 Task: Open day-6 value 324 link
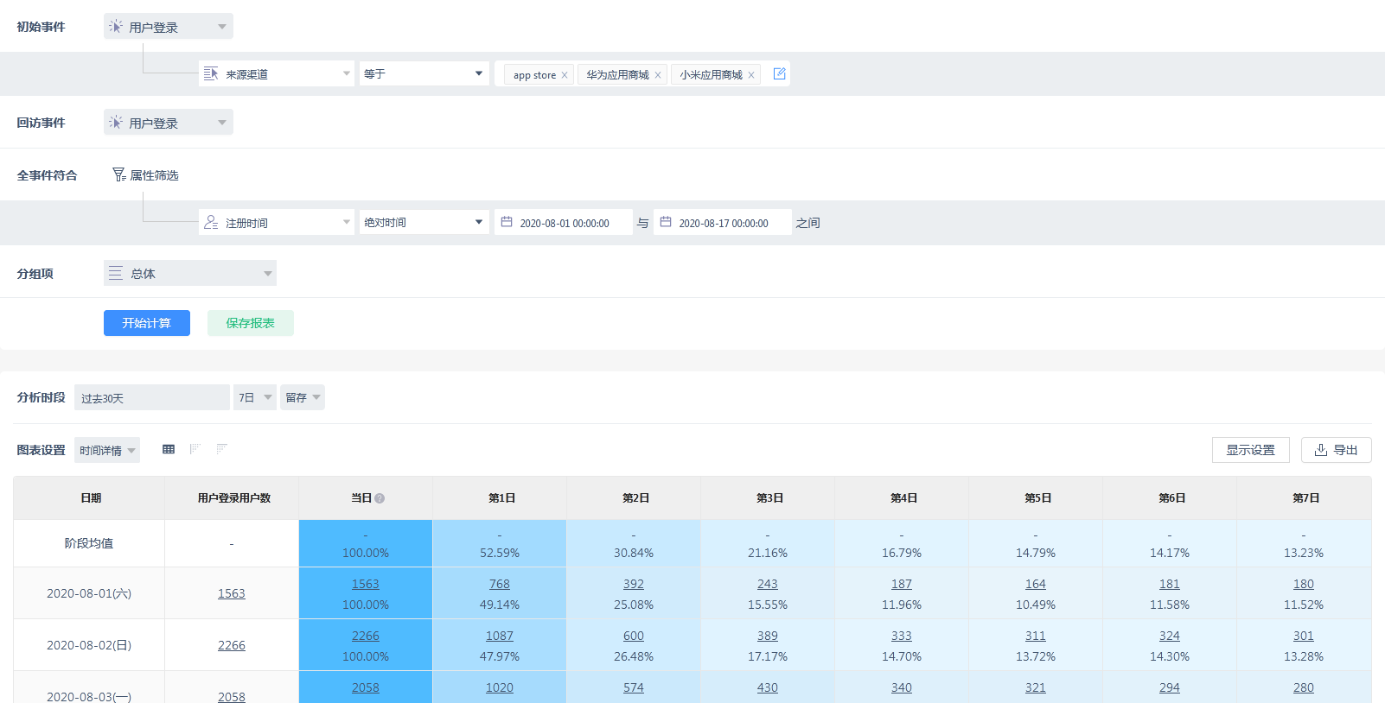[x=1170, y=636]
